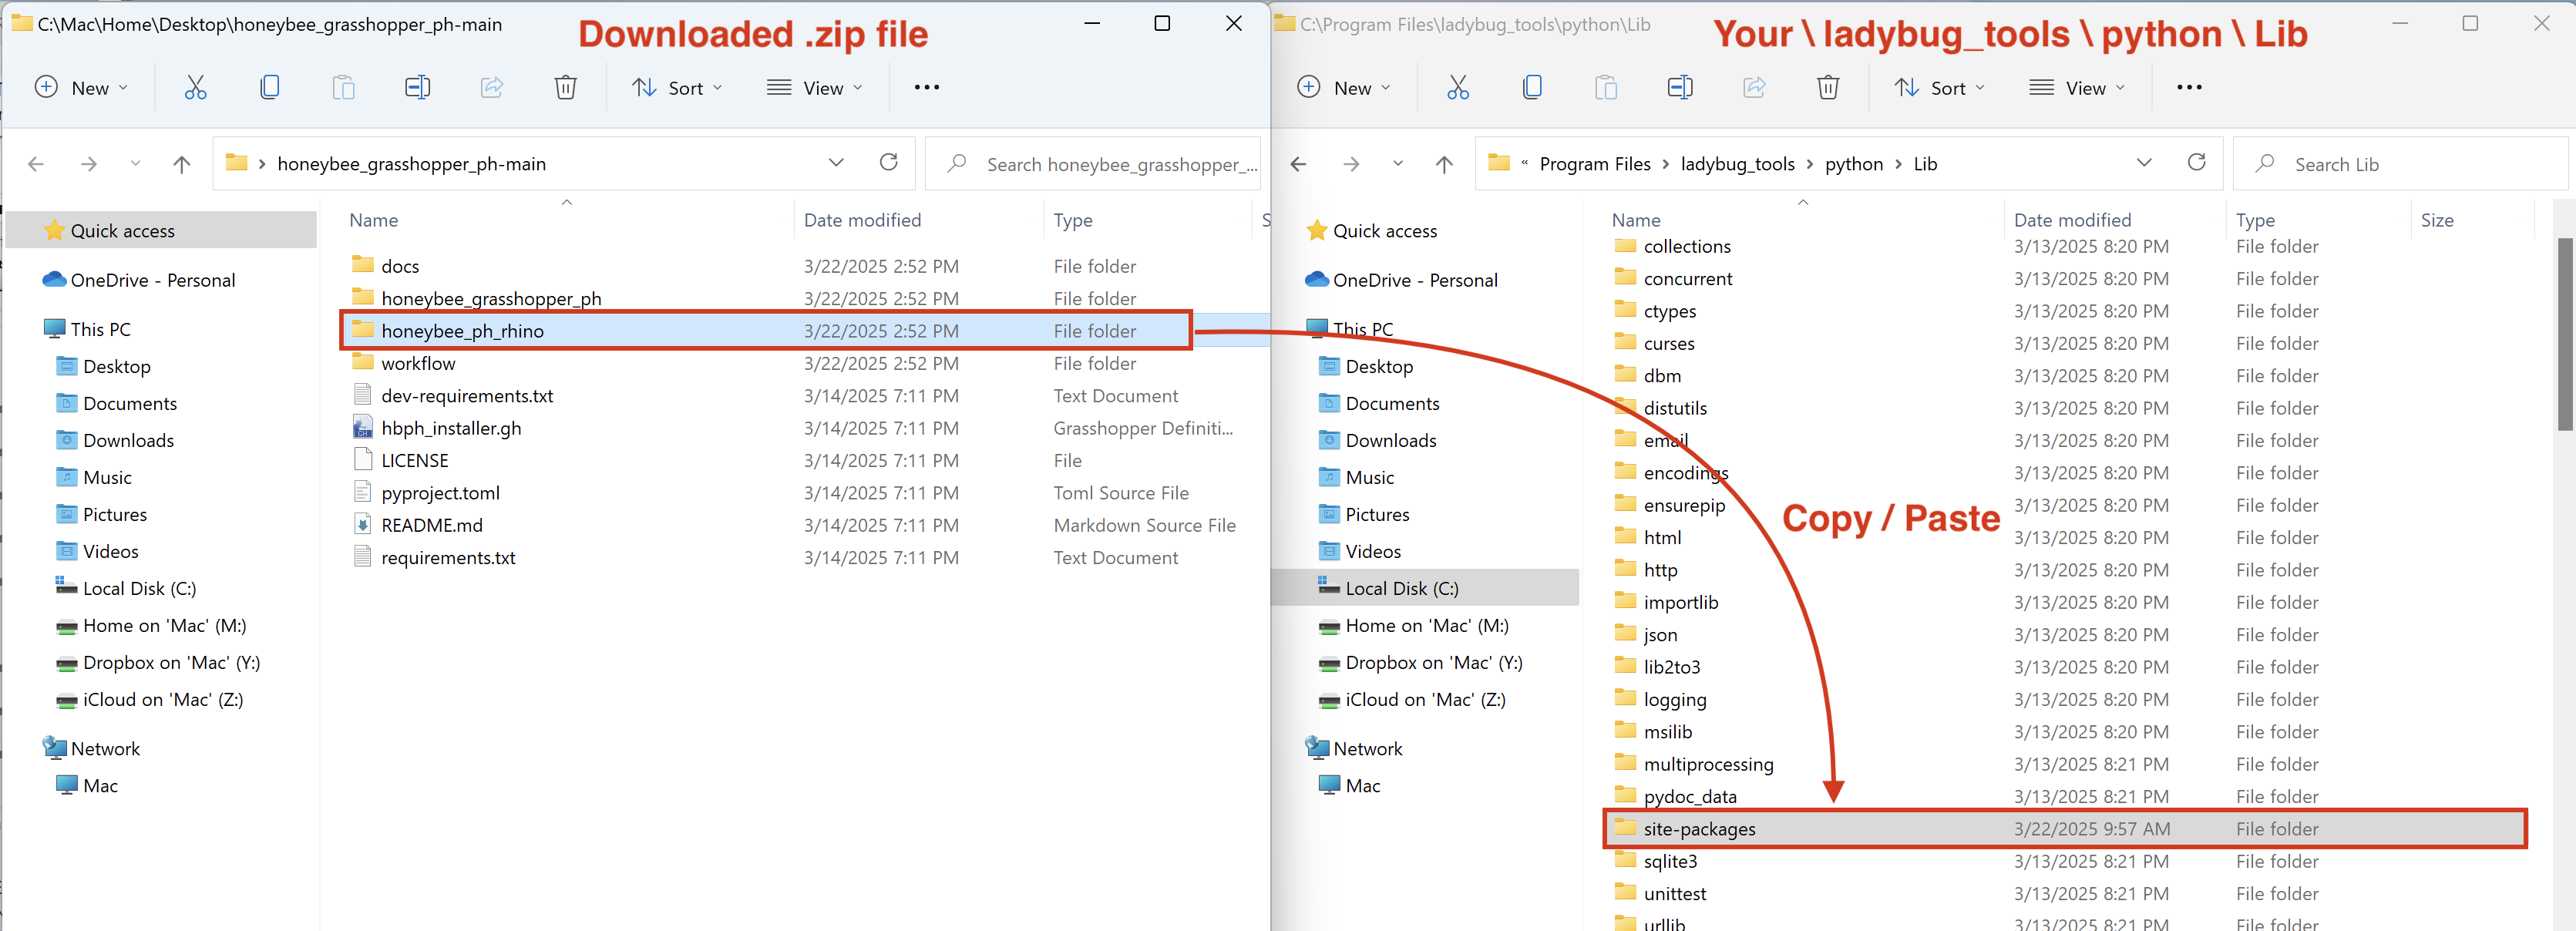The width and height of the screenshot is (2576, 931).
Task: Click the New button in the left window
Action: 82,87
